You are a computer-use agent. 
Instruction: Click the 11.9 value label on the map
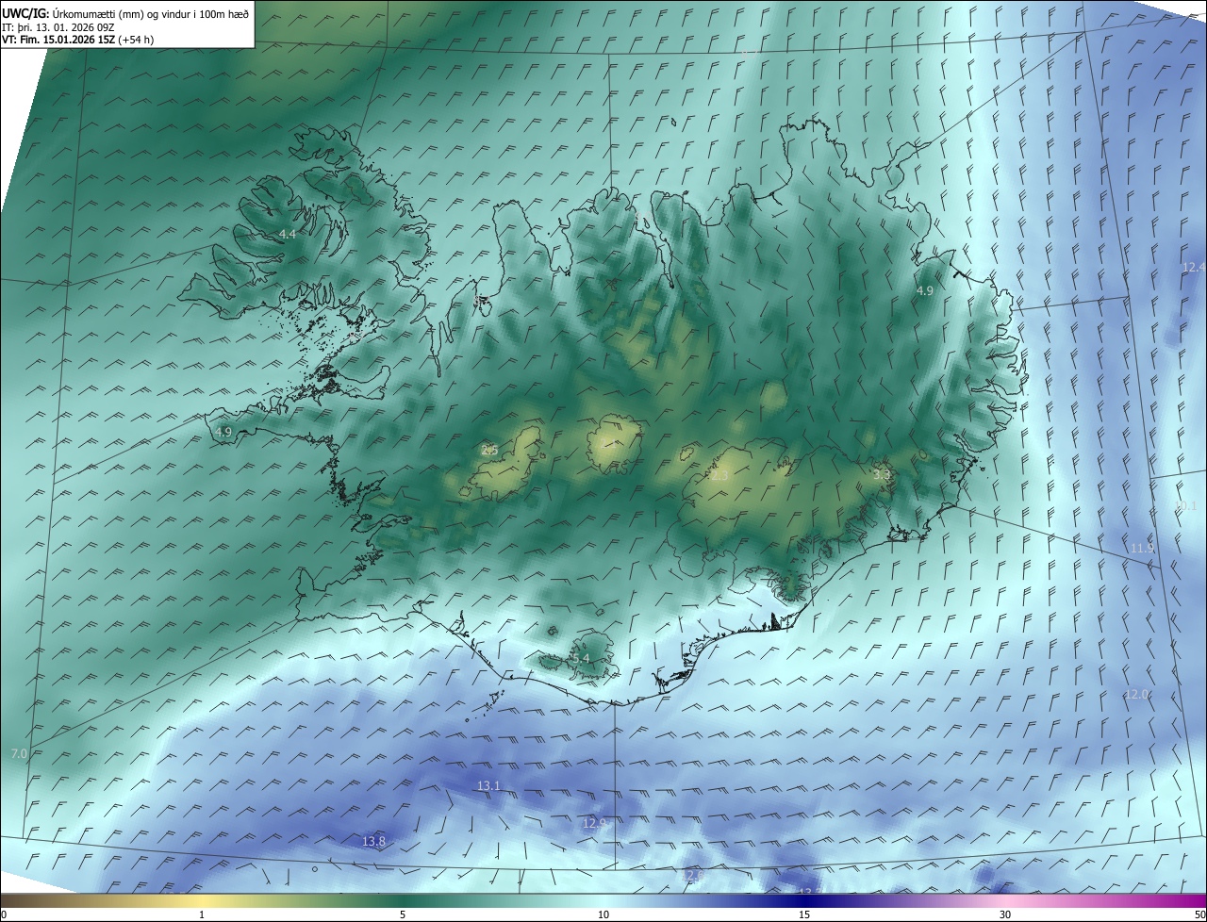coord(1142,548)
